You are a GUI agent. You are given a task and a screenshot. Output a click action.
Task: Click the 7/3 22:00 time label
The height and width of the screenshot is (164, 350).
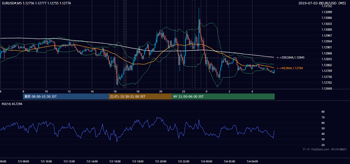pyautogui.click(x=184, y=162)
